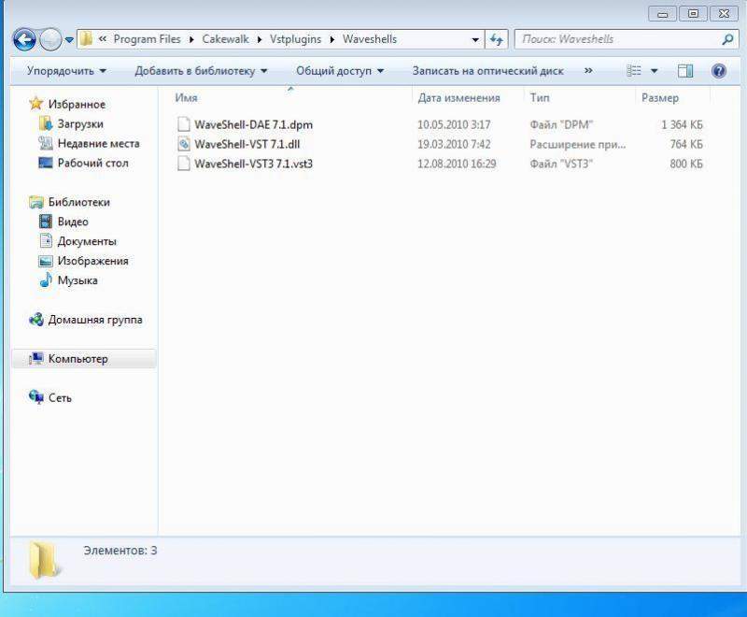Open Недавние места in the sidebar

[x=99, y=144]
